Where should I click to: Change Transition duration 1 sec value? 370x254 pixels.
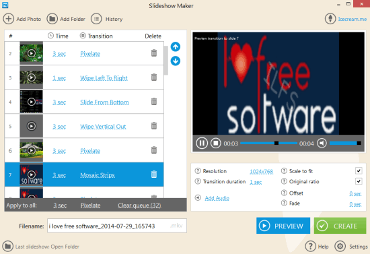point(256,182)
